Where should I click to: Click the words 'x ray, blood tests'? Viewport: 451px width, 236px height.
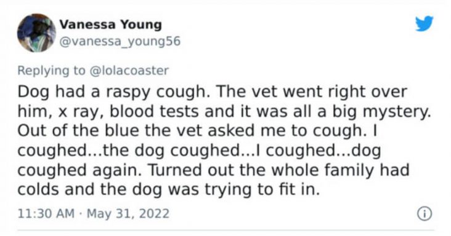coord(128,112)
